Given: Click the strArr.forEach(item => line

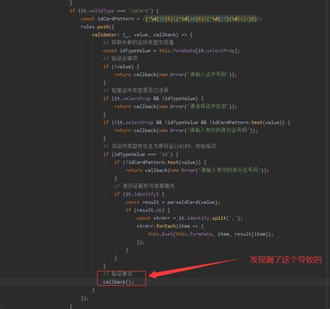Looking at the screenshot, I should (x=170, y=226).
